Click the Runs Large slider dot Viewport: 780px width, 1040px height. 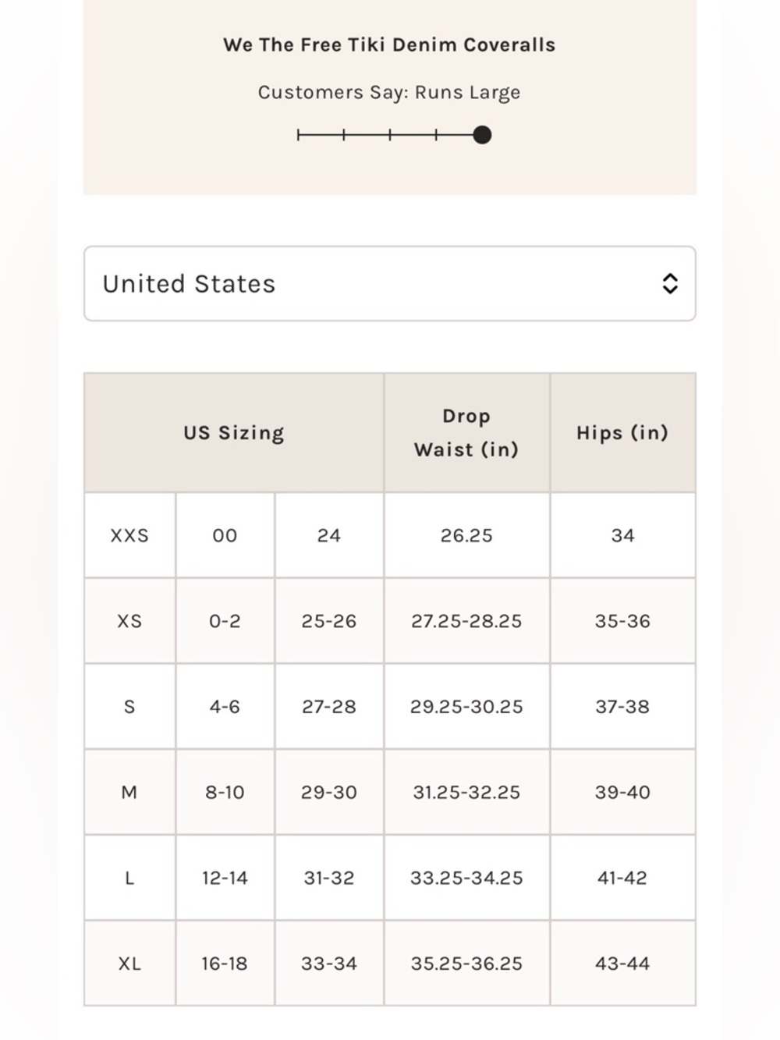click(x=483, y=135)
